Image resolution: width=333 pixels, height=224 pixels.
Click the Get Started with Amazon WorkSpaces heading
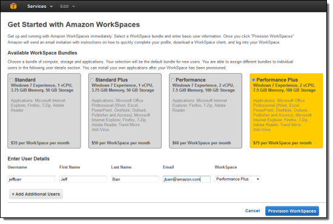point(74,25)
